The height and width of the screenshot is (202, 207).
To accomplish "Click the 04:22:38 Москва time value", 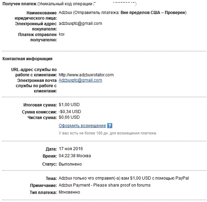I will click(x=75, y=156).
